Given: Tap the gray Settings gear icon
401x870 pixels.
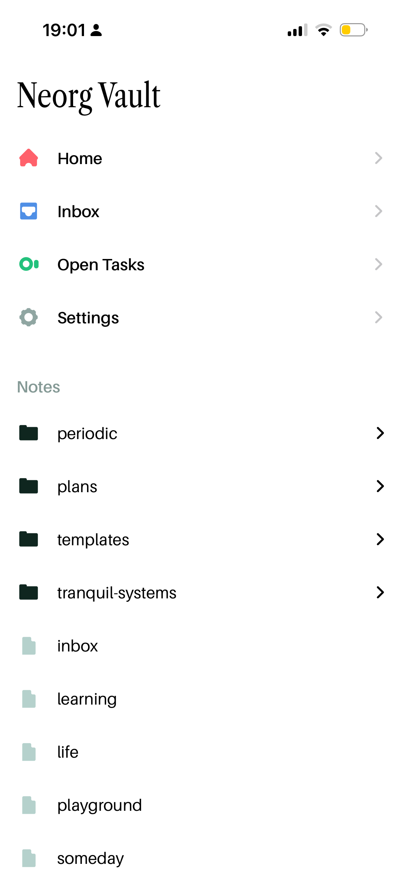Looking at the screenshot, I should 29,317.
